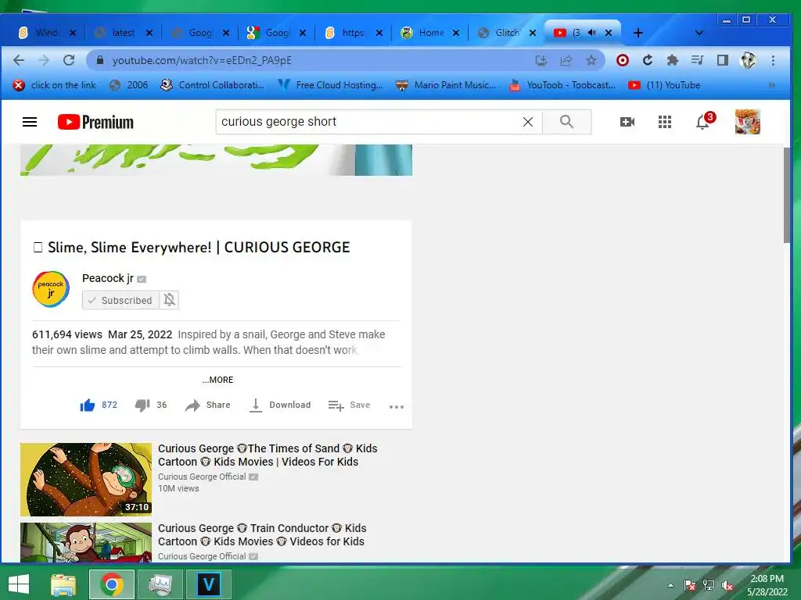Open '(11) YouTube' bookmark

click(x=665, y=85)
